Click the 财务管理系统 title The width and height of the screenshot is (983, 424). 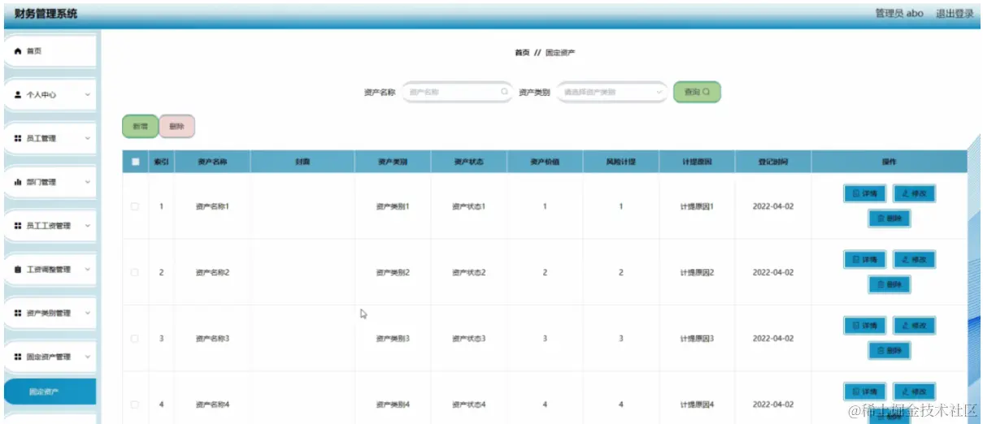(x=46, y=14)
